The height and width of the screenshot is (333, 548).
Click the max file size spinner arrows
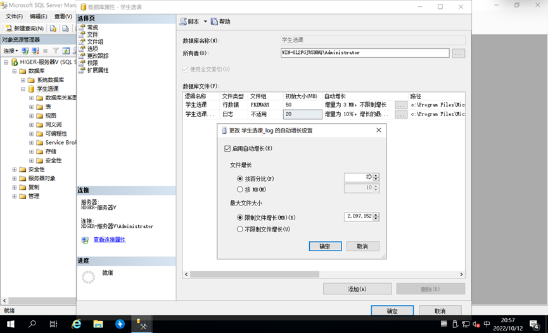pos(376,216)
